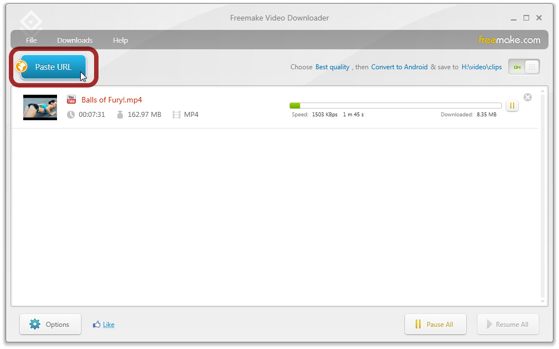
Task: Pause the Balls of Fury download
Action: 512,106
